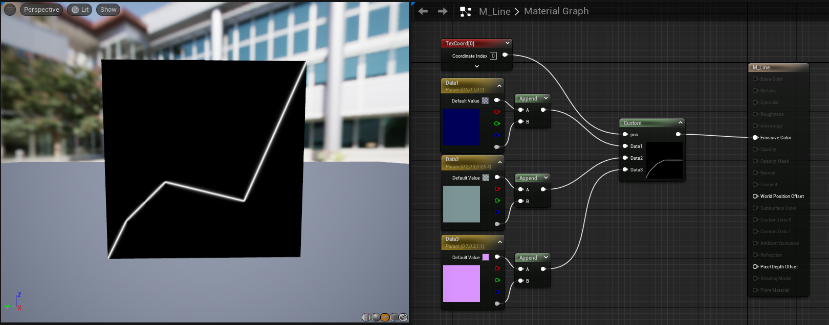
Task: Click the World Position Offset pin
Action: click(755, 196)
